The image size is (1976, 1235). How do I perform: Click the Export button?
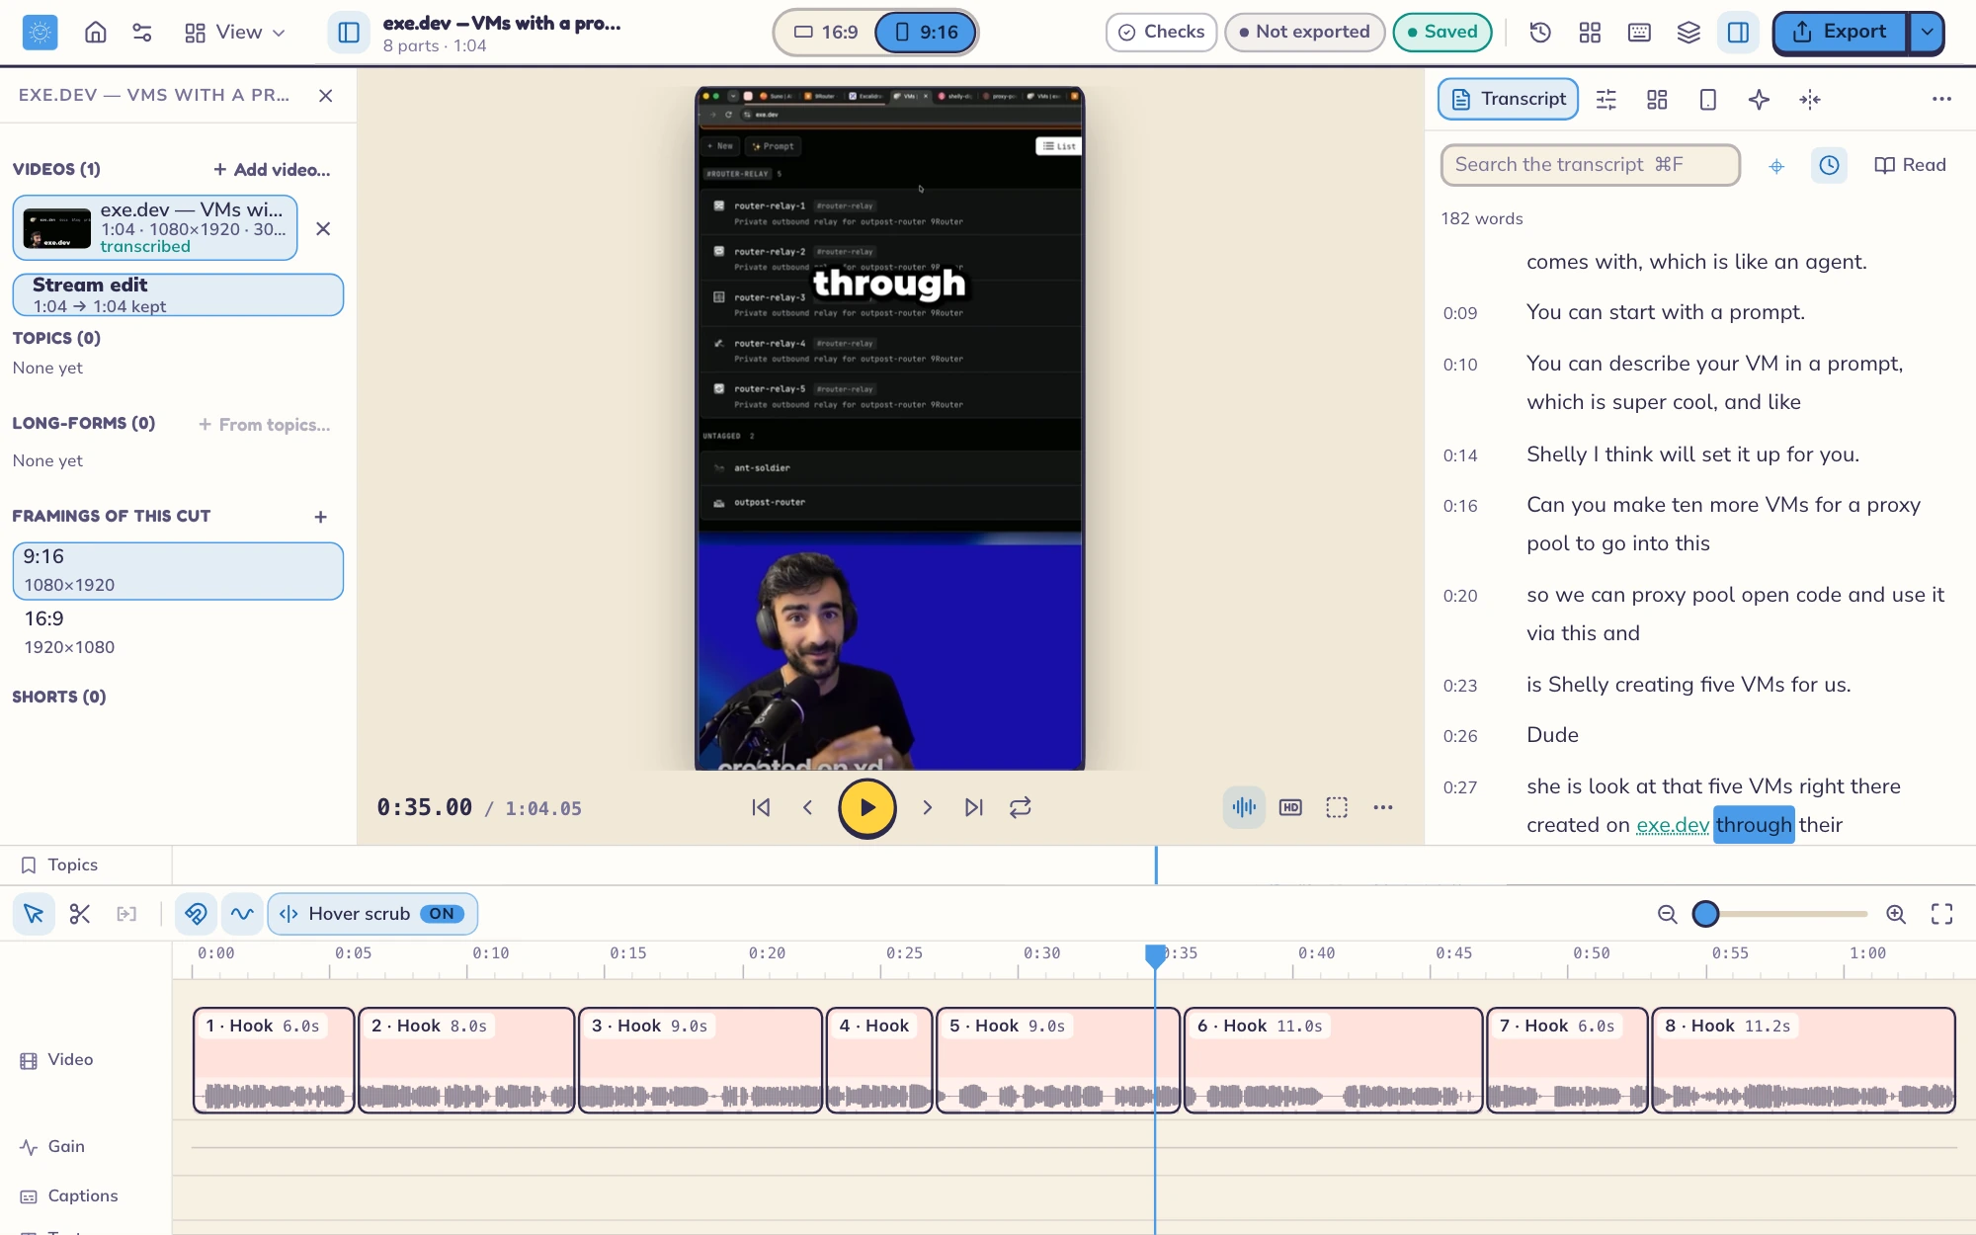tap(1840, 33)
